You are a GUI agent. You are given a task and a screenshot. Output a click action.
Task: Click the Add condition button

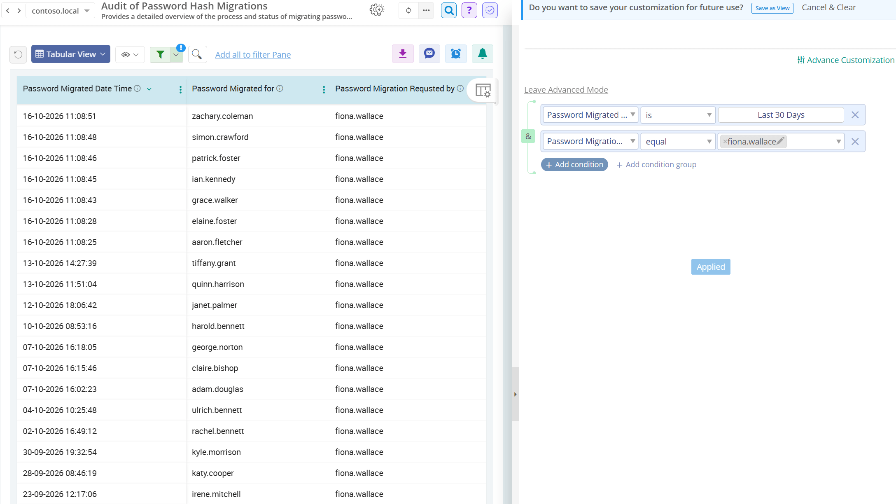pos(574,164)
